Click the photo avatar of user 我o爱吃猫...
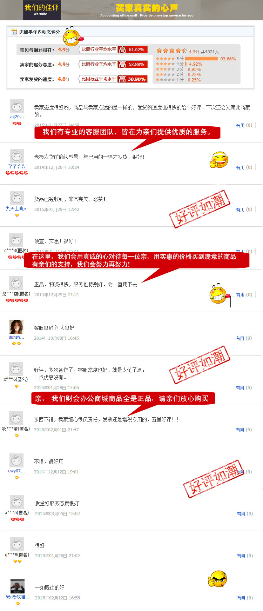The height and width of the screenshot is (611, 263). [18, 586]
